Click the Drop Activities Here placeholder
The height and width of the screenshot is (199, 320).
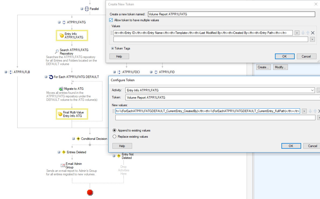tap(123, 170)
